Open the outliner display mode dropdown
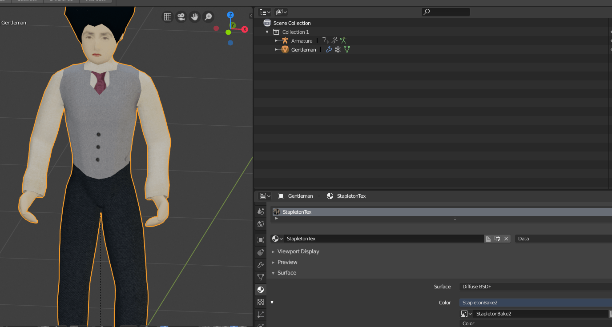 [x=265, y=12]
